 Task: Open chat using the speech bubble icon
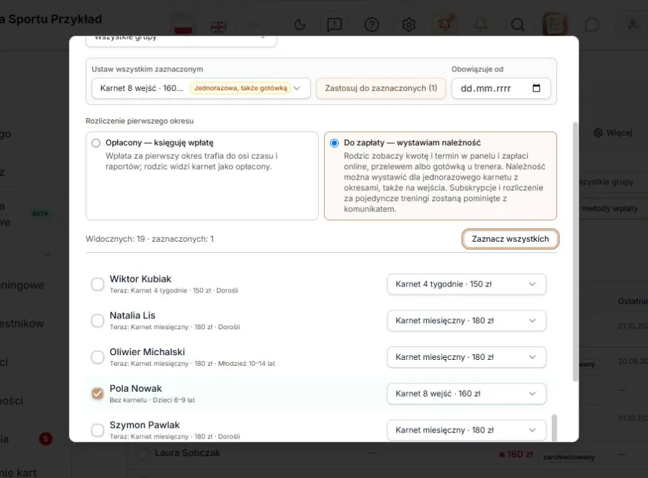[592, 25]
